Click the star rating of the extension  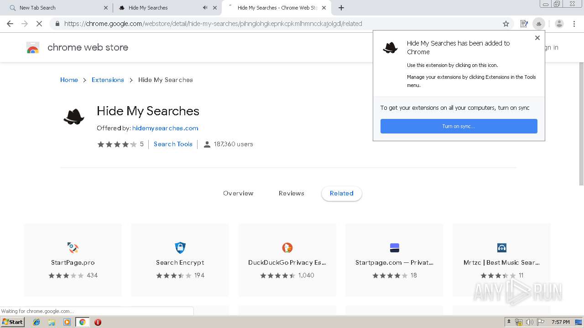117,144
